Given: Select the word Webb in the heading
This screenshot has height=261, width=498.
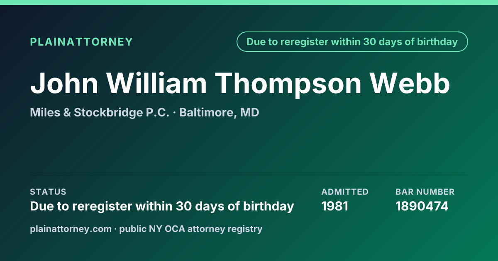Looking at the screenshot, I should [410, 83].
